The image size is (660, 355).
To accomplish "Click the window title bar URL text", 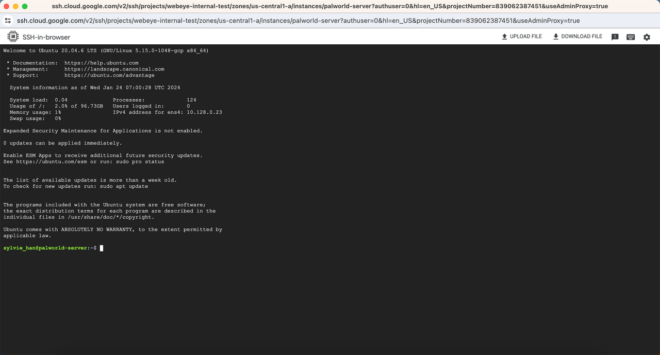I will [x=329, y=6].
